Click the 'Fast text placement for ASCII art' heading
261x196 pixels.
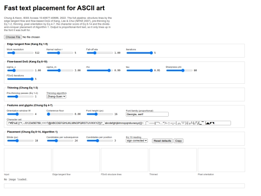(55, 8)
